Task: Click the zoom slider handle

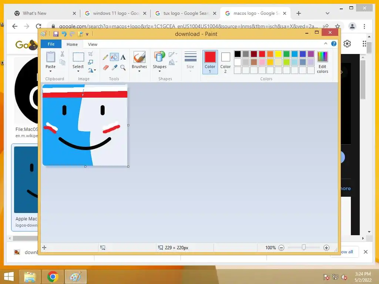Action: [x=304, y=247]
